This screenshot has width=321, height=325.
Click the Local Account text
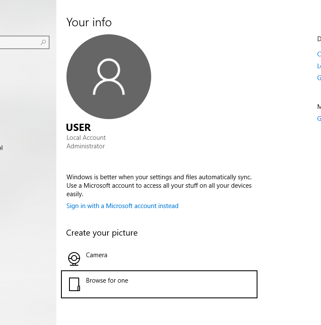click(86, 138)
